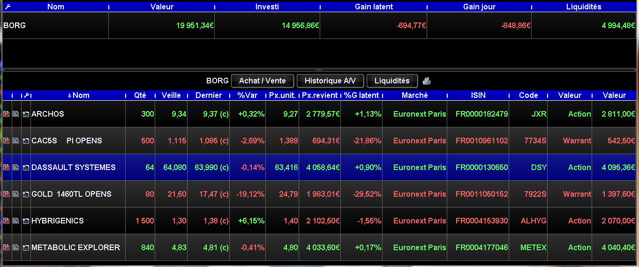Viewport: 639px width, 267px height.
Task: Click ISIN FR0010961102
Action: point(481,141)
